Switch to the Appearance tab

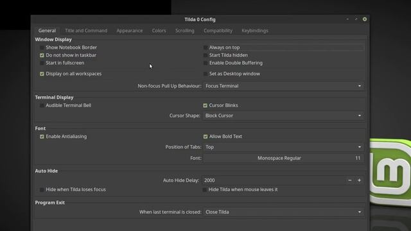coord(130,31)
